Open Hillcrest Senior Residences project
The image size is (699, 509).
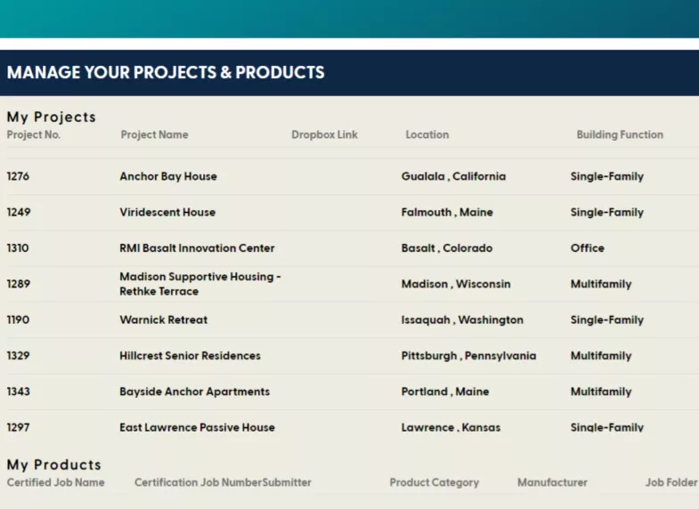tap(190, 356)
